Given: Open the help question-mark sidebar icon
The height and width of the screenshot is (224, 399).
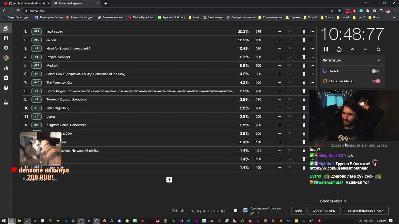Looking at the screenshot, I should 6,88.
